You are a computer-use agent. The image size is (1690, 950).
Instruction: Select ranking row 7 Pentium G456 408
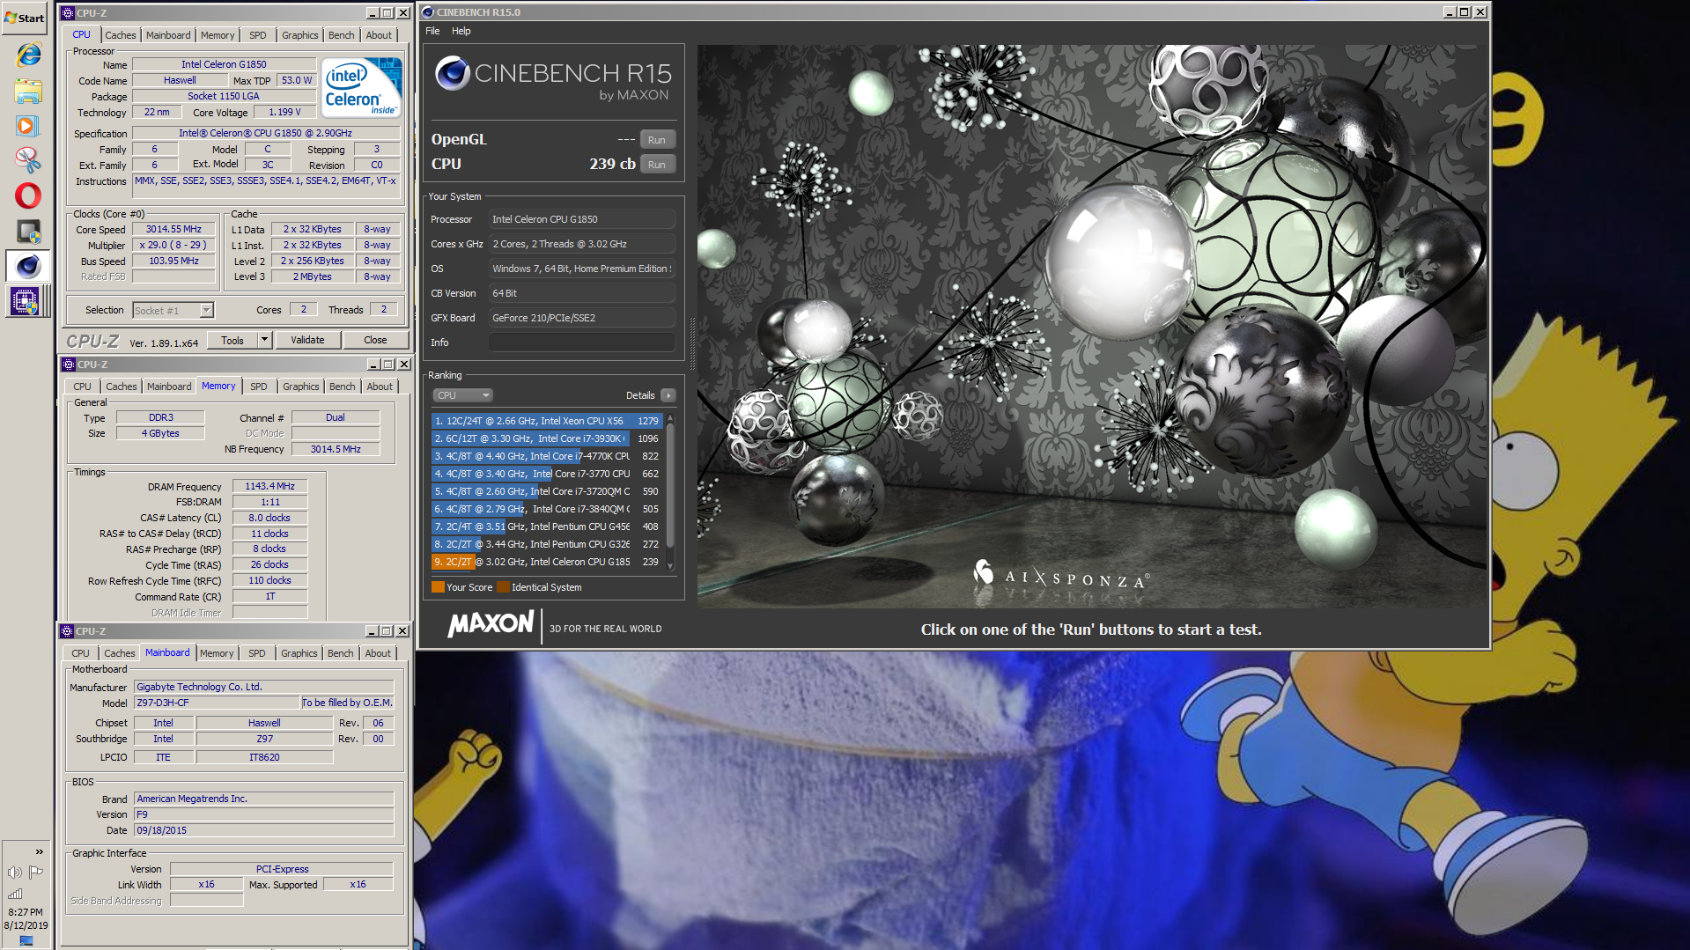(x=547, y=527)
